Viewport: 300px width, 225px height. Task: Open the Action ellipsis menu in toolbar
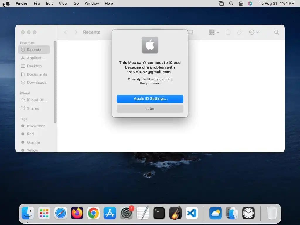254,32
